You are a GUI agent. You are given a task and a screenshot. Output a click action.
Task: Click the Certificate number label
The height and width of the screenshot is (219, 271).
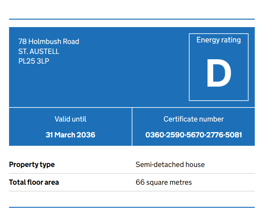[194, 119]
